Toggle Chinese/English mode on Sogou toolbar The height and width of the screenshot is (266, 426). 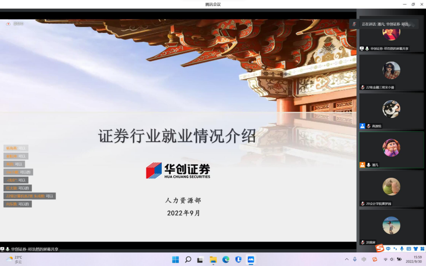coord(388,248)
